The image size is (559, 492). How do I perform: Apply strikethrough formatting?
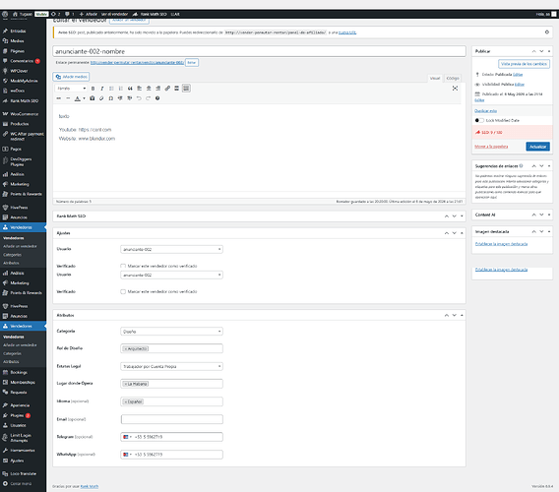pyautogui.click(x=59, y=98)
